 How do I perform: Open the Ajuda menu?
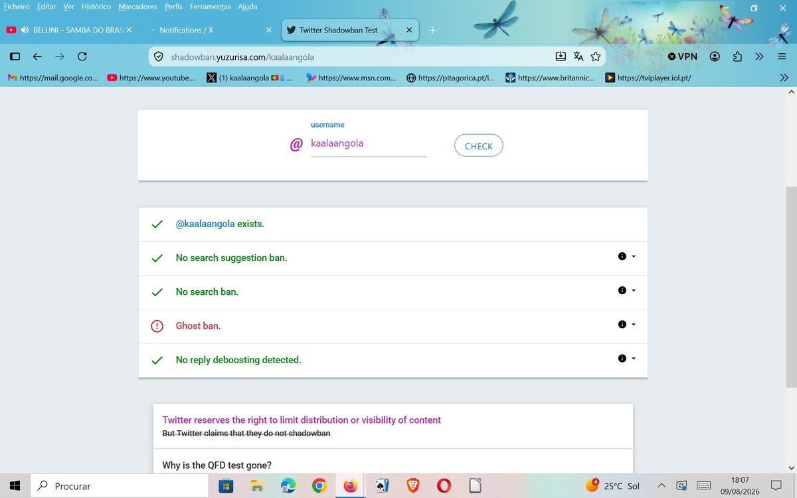(x=247, y=7)
